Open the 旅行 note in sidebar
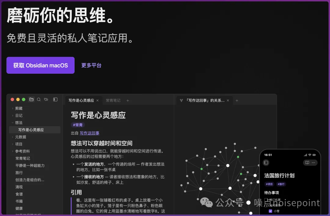 [19, 172]
